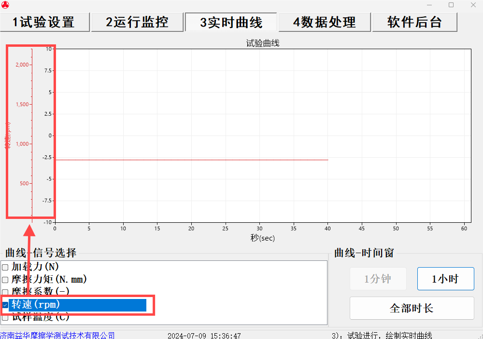The image size is (483, 339).
Task: Open the 软件后台 tab
Action: click(x=414, y=22)
